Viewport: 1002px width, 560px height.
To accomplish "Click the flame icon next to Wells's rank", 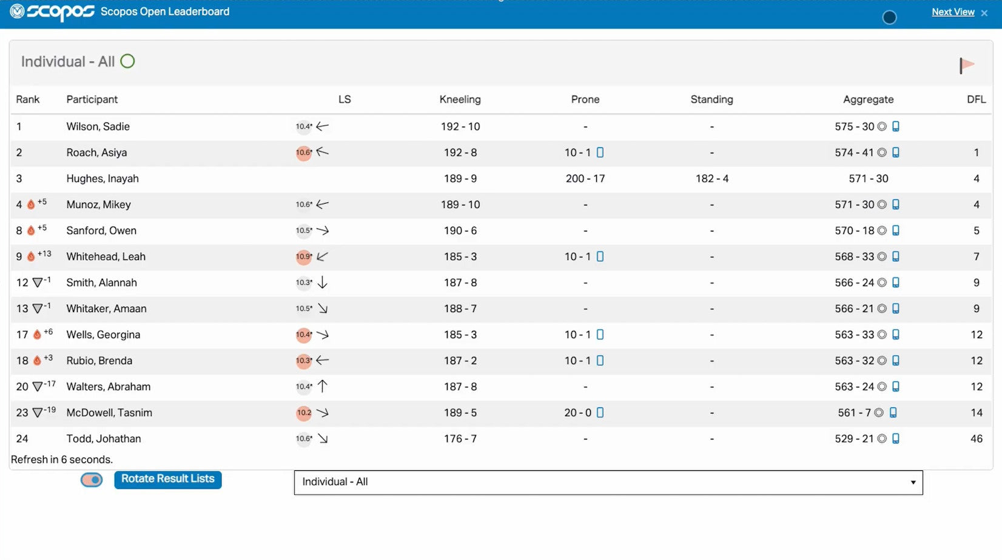I will click(x=37, y=335).
